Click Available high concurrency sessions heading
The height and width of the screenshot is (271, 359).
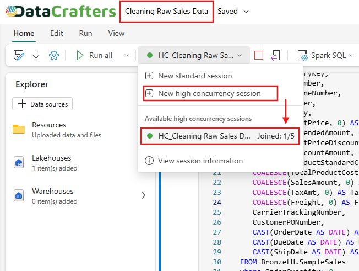198,119
